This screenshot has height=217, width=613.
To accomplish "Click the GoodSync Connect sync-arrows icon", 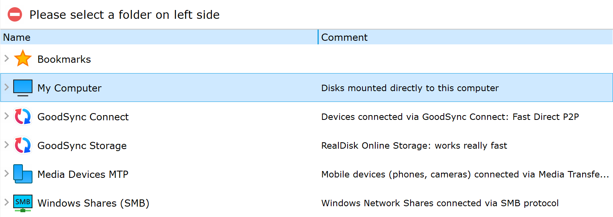I will [23, 117].
